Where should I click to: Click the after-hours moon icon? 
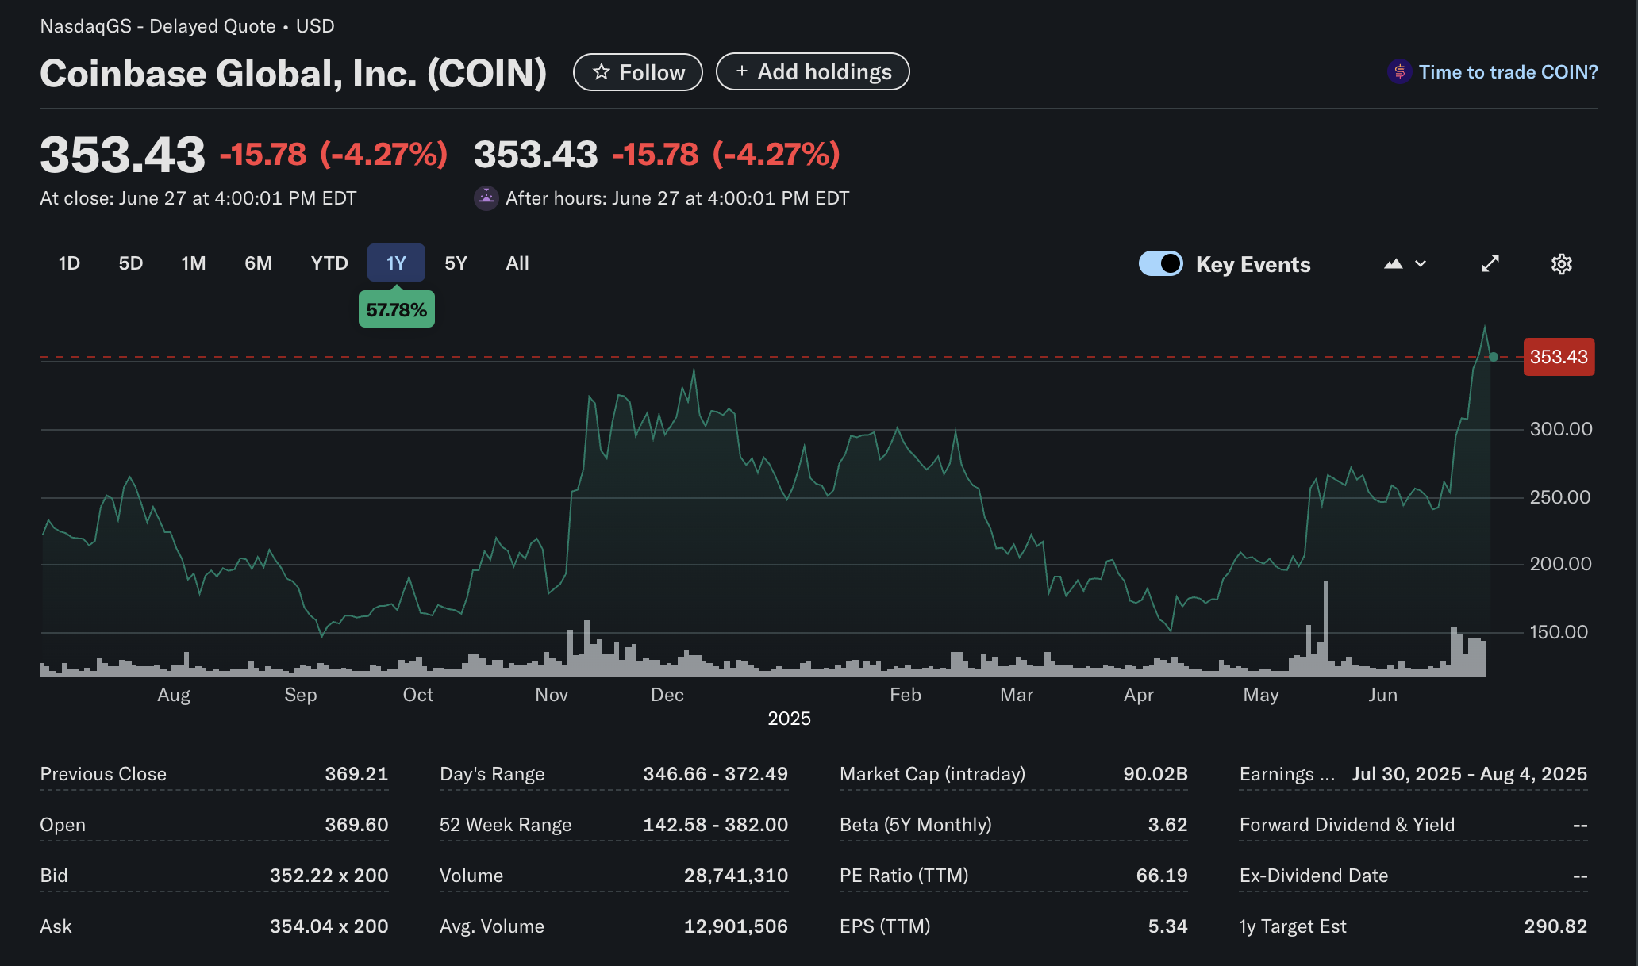click(486, 197)
